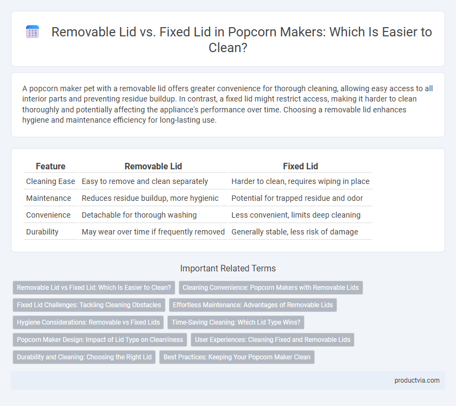The width and height of the screenshot is (456, 406).
Task: Open the 'Best Practices: Keeping Your Popcorn Maker Clean' tag
Action: pyautogui.click(x=237, y=357)
